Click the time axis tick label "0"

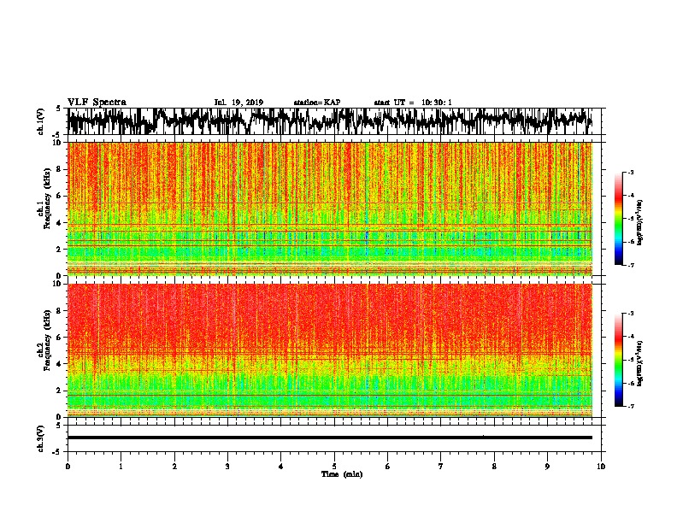[x=68, y=467]
